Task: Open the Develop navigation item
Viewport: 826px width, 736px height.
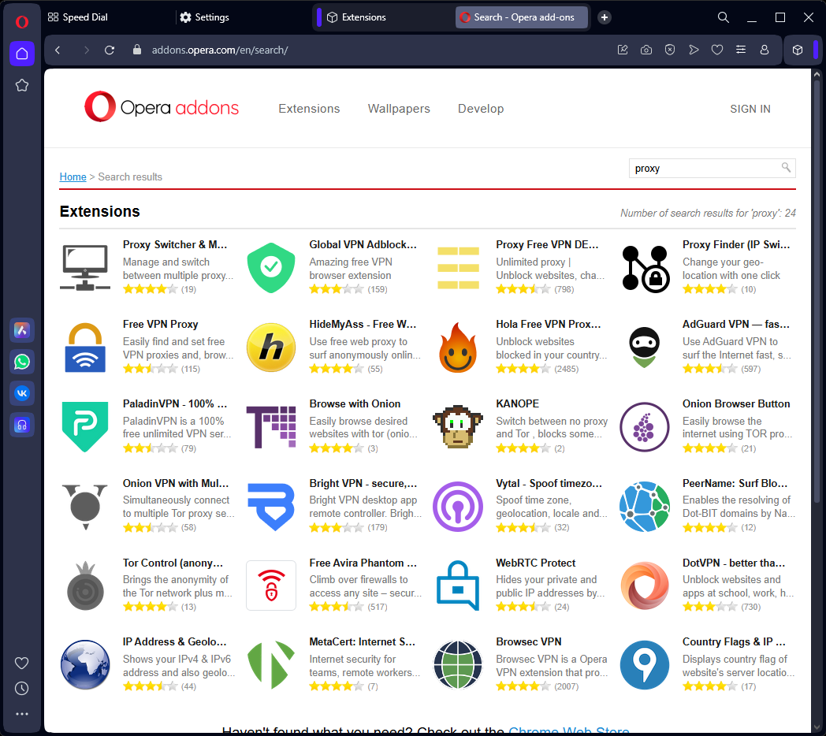Action: tap(481, 109)
